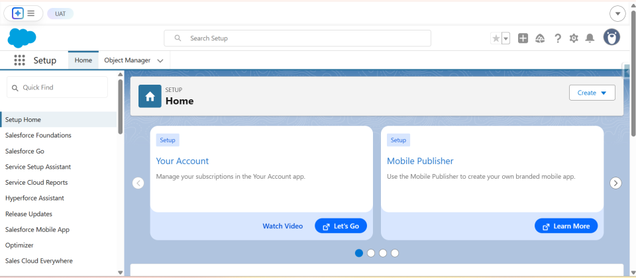This screenshot has width=636, height=278.
Task: Click the Setup app name label
Action: tap(44, 60)
